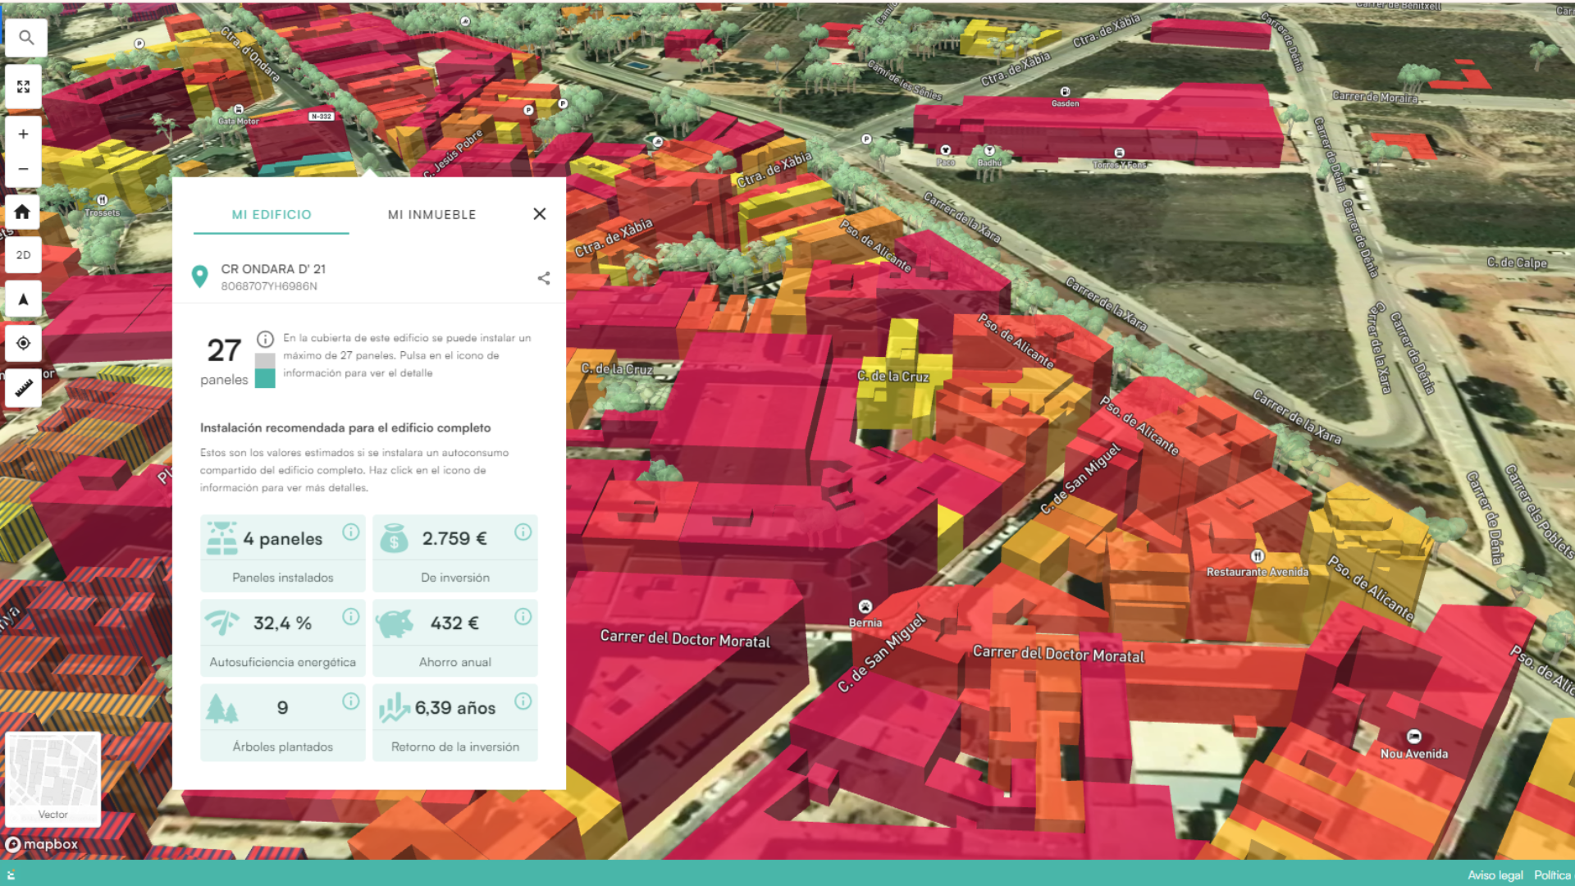Enter fullscreen mode using the expand icon

click(x=22, y=85)
